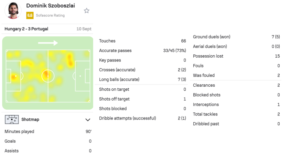Click the Dominik Szoboszlai name heading

[x=50, y=6]
